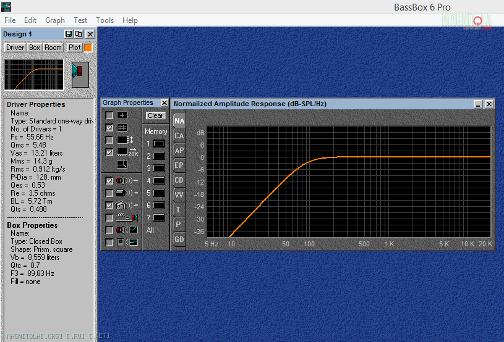
Task: Open the Graph menu
Action: 55,20
